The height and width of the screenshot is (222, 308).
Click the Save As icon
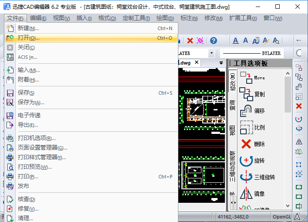click(x=10, y=102)
